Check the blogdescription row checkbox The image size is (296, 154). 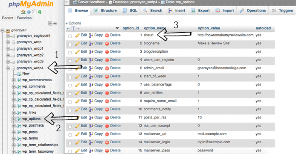click(x=70, y=53)
